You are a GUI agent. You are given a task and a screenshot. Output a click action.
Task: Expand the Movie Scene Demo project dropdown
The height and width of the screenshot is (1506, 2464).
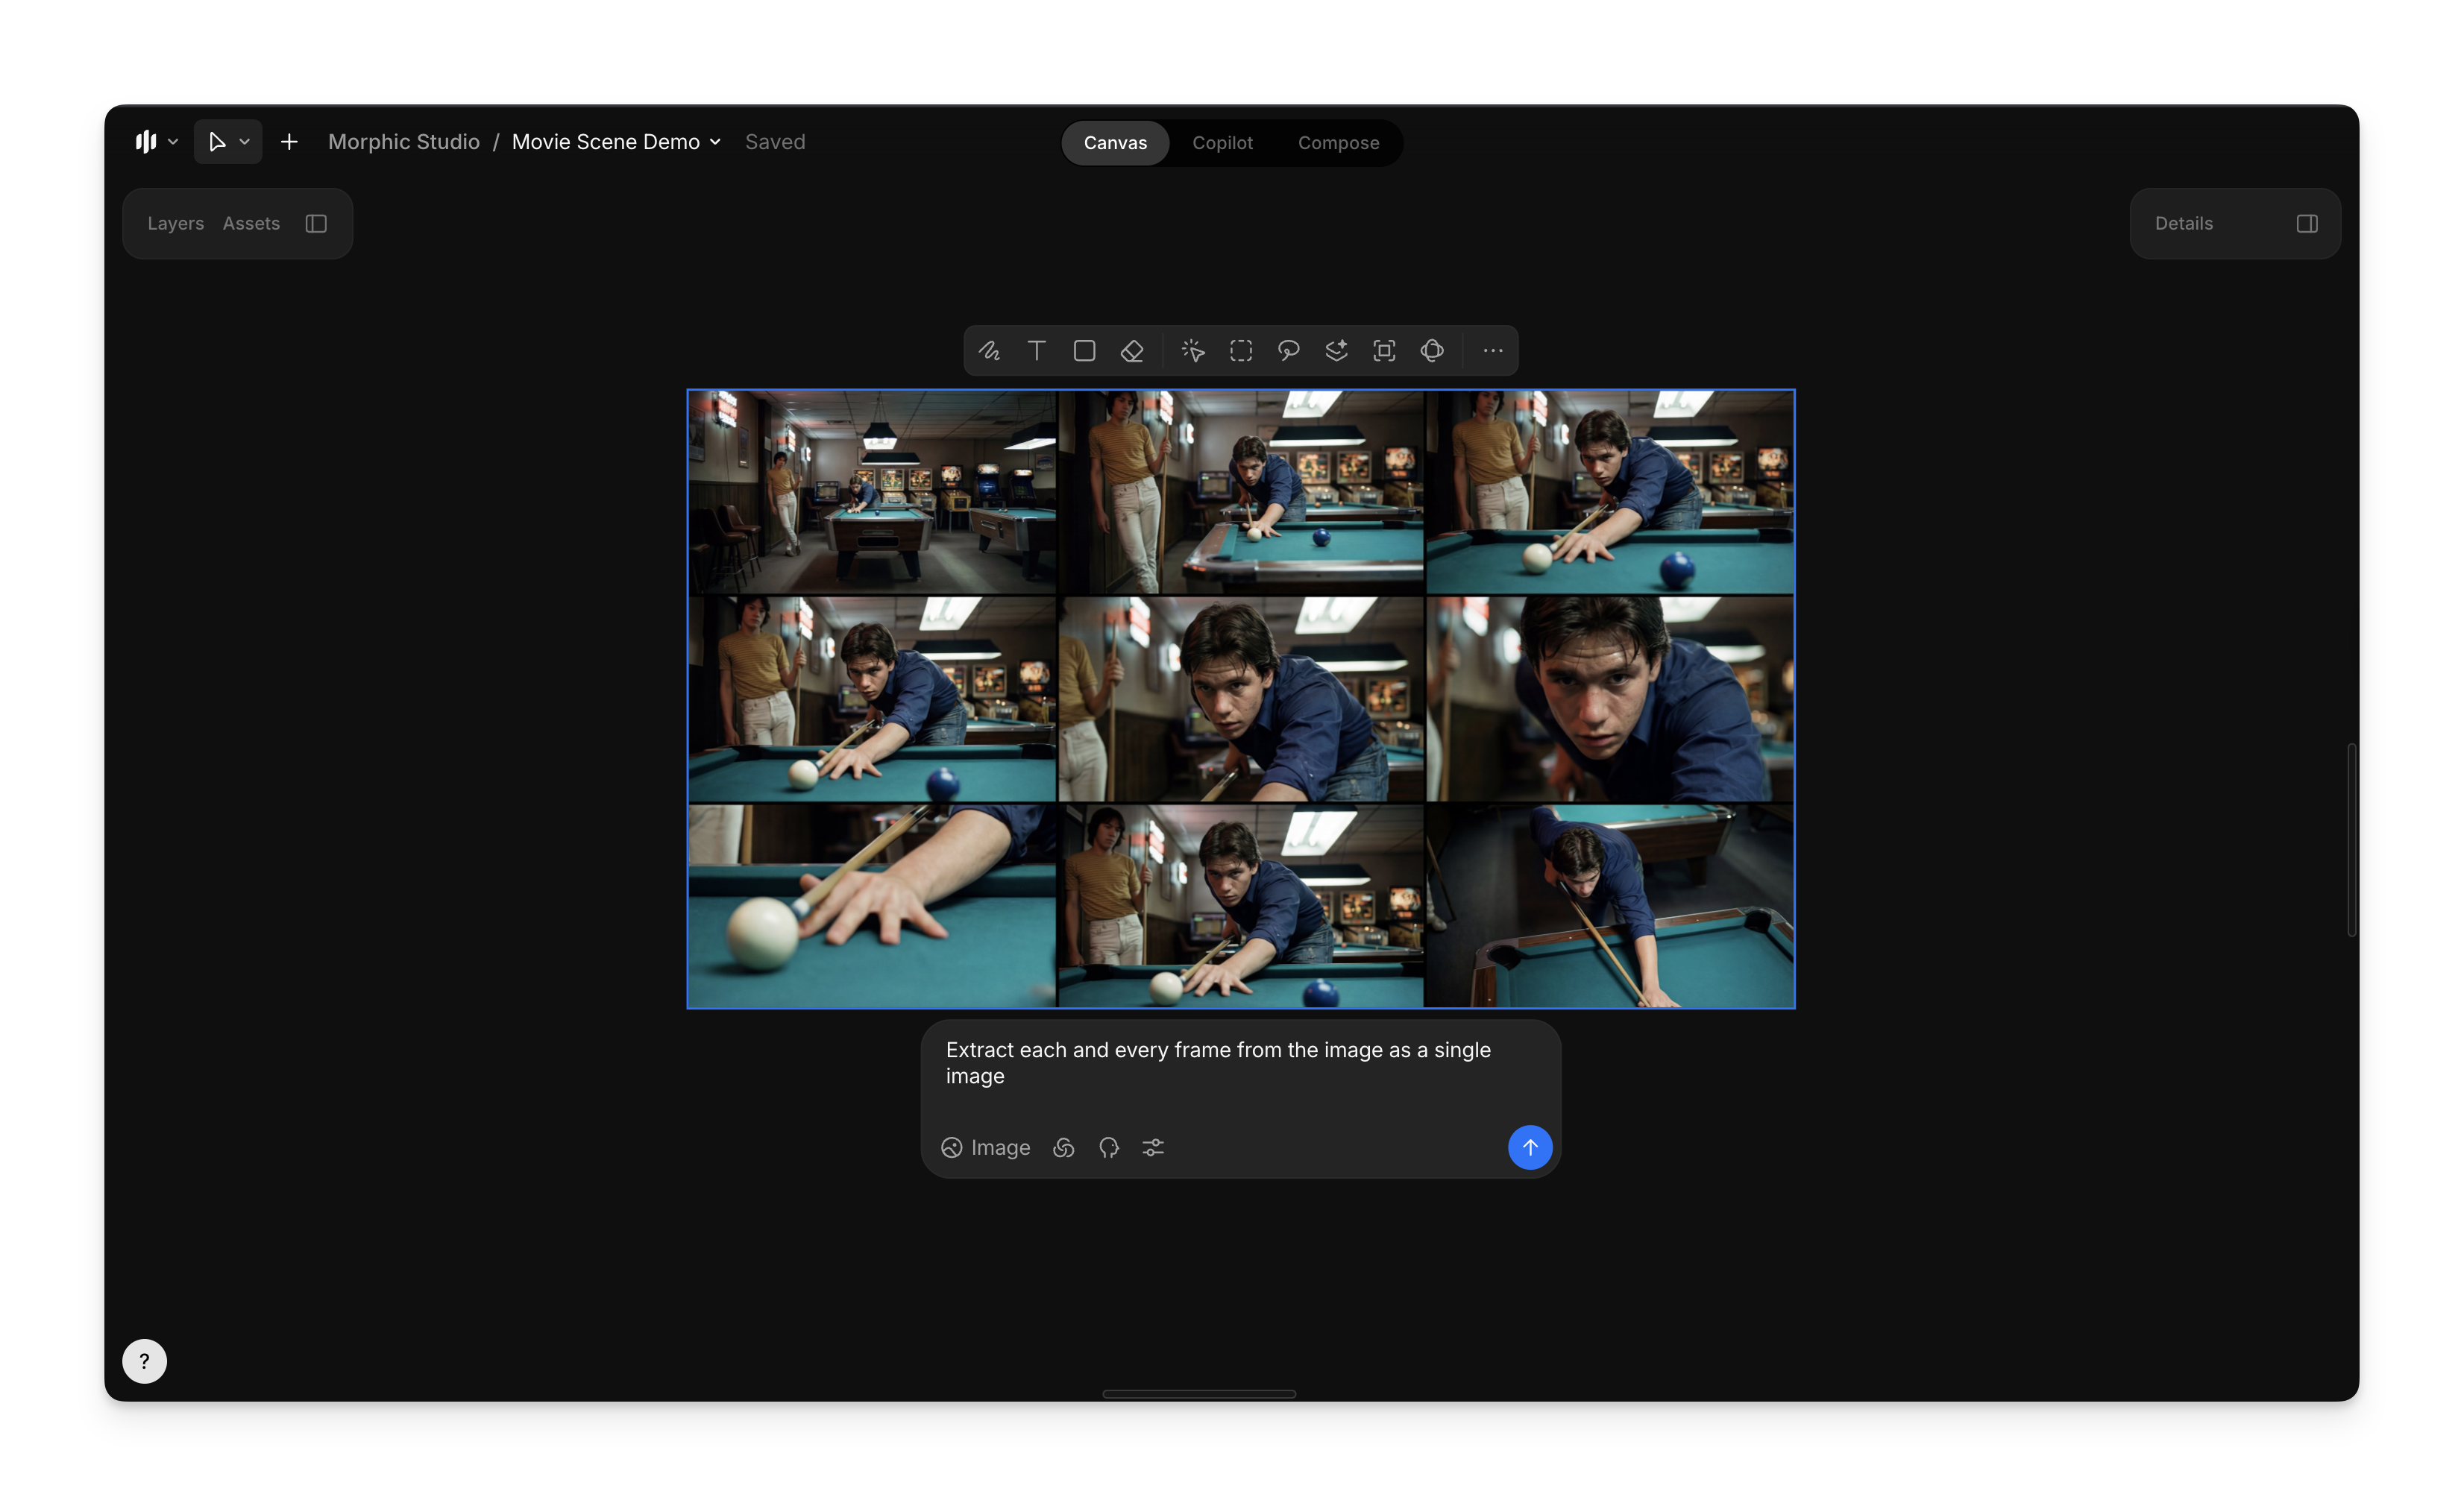point(715,142)
